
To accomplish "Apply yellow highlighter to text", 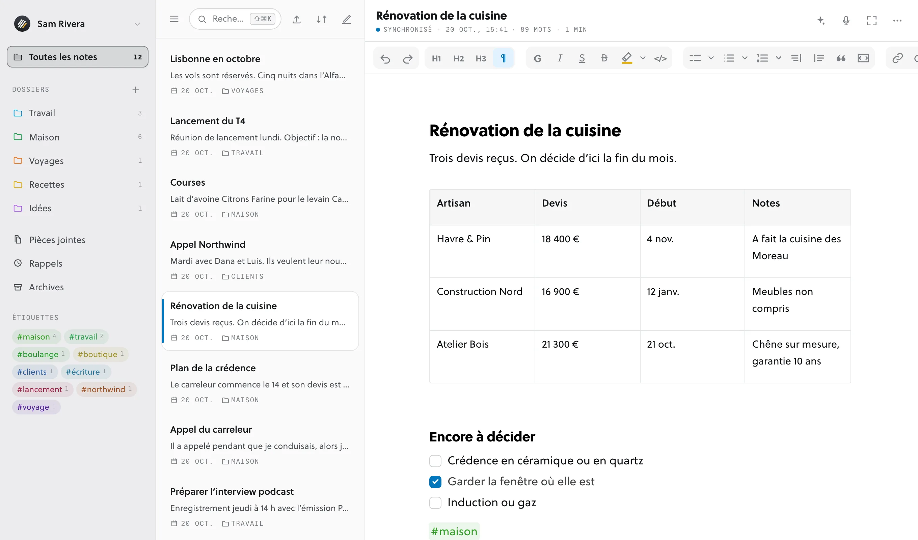I will point(627,58).
